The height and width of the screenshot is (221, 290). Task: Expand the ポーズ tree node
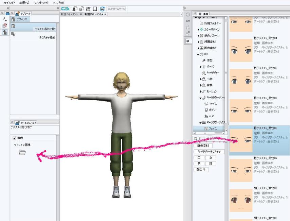coord(201,67)
